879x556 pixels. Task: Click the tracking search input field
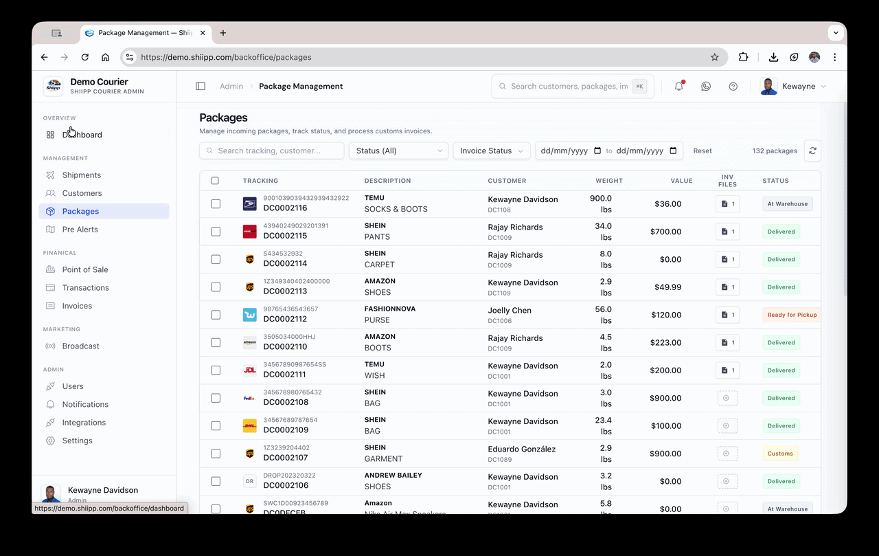(271, 151)
